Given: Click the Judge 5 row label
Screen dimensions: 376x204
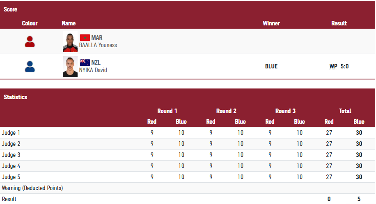Looking at the screenshot, I should (11, 177).
